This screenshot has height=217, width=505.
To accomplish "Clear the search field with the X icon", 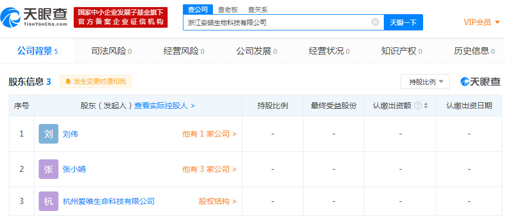I will tap(375, 22).
